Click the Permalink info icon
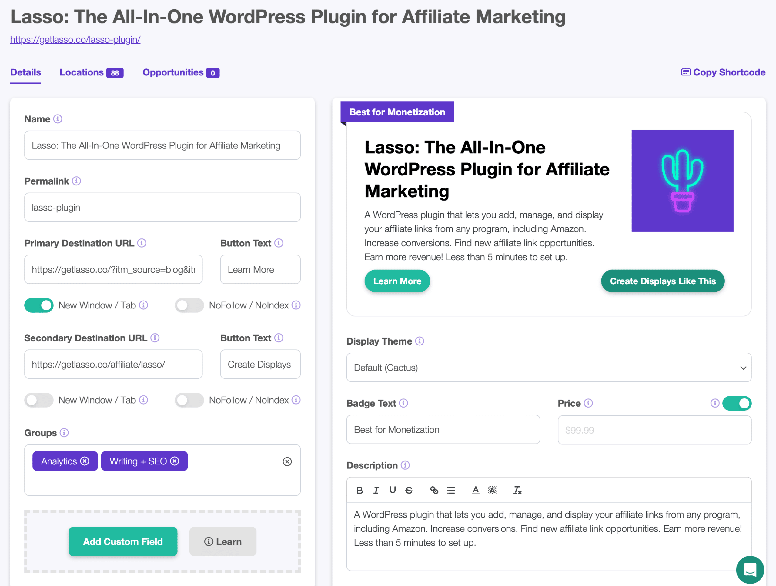 76,181
